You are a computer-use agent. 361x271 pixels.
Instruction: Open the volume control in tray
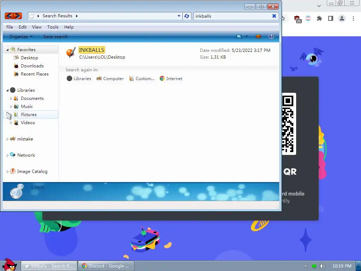(322, 266)
